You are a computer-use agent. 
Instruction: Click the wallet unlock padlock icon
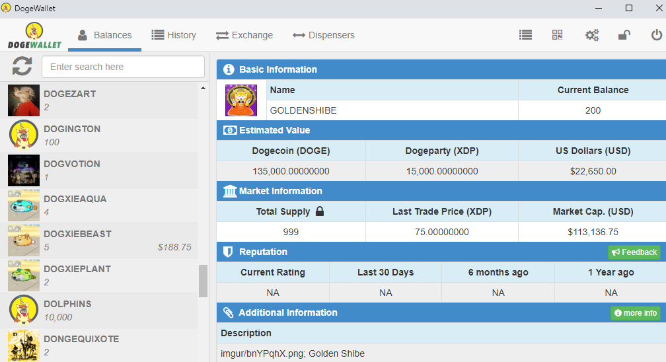pyautogui.click(x=624, y=35)
